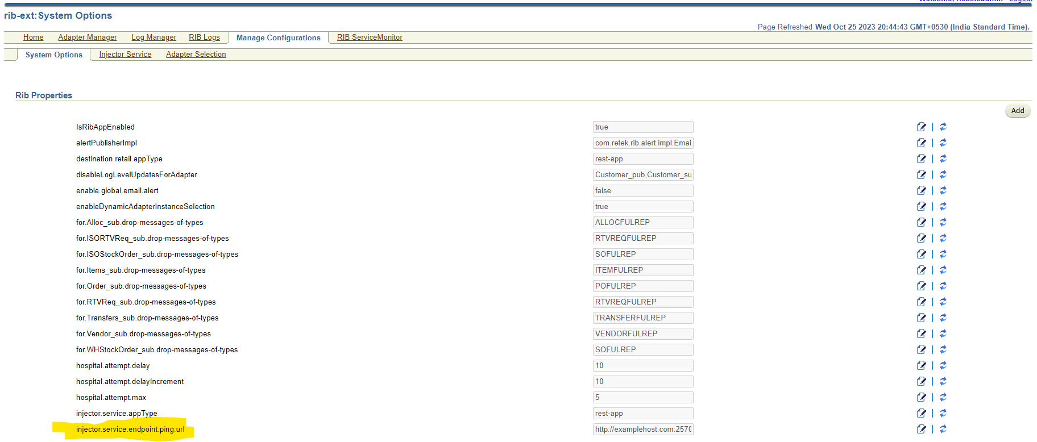This screenshot has width=1037, height=442.
Task: Edit hospital.attempt.delay property
Action: [921, 365]
